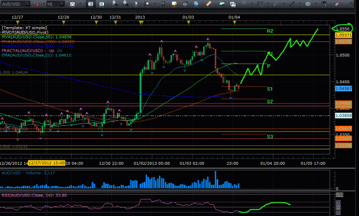
Task: Click the MVA Close 100 indicator label
Action: [x=38, y=41]
